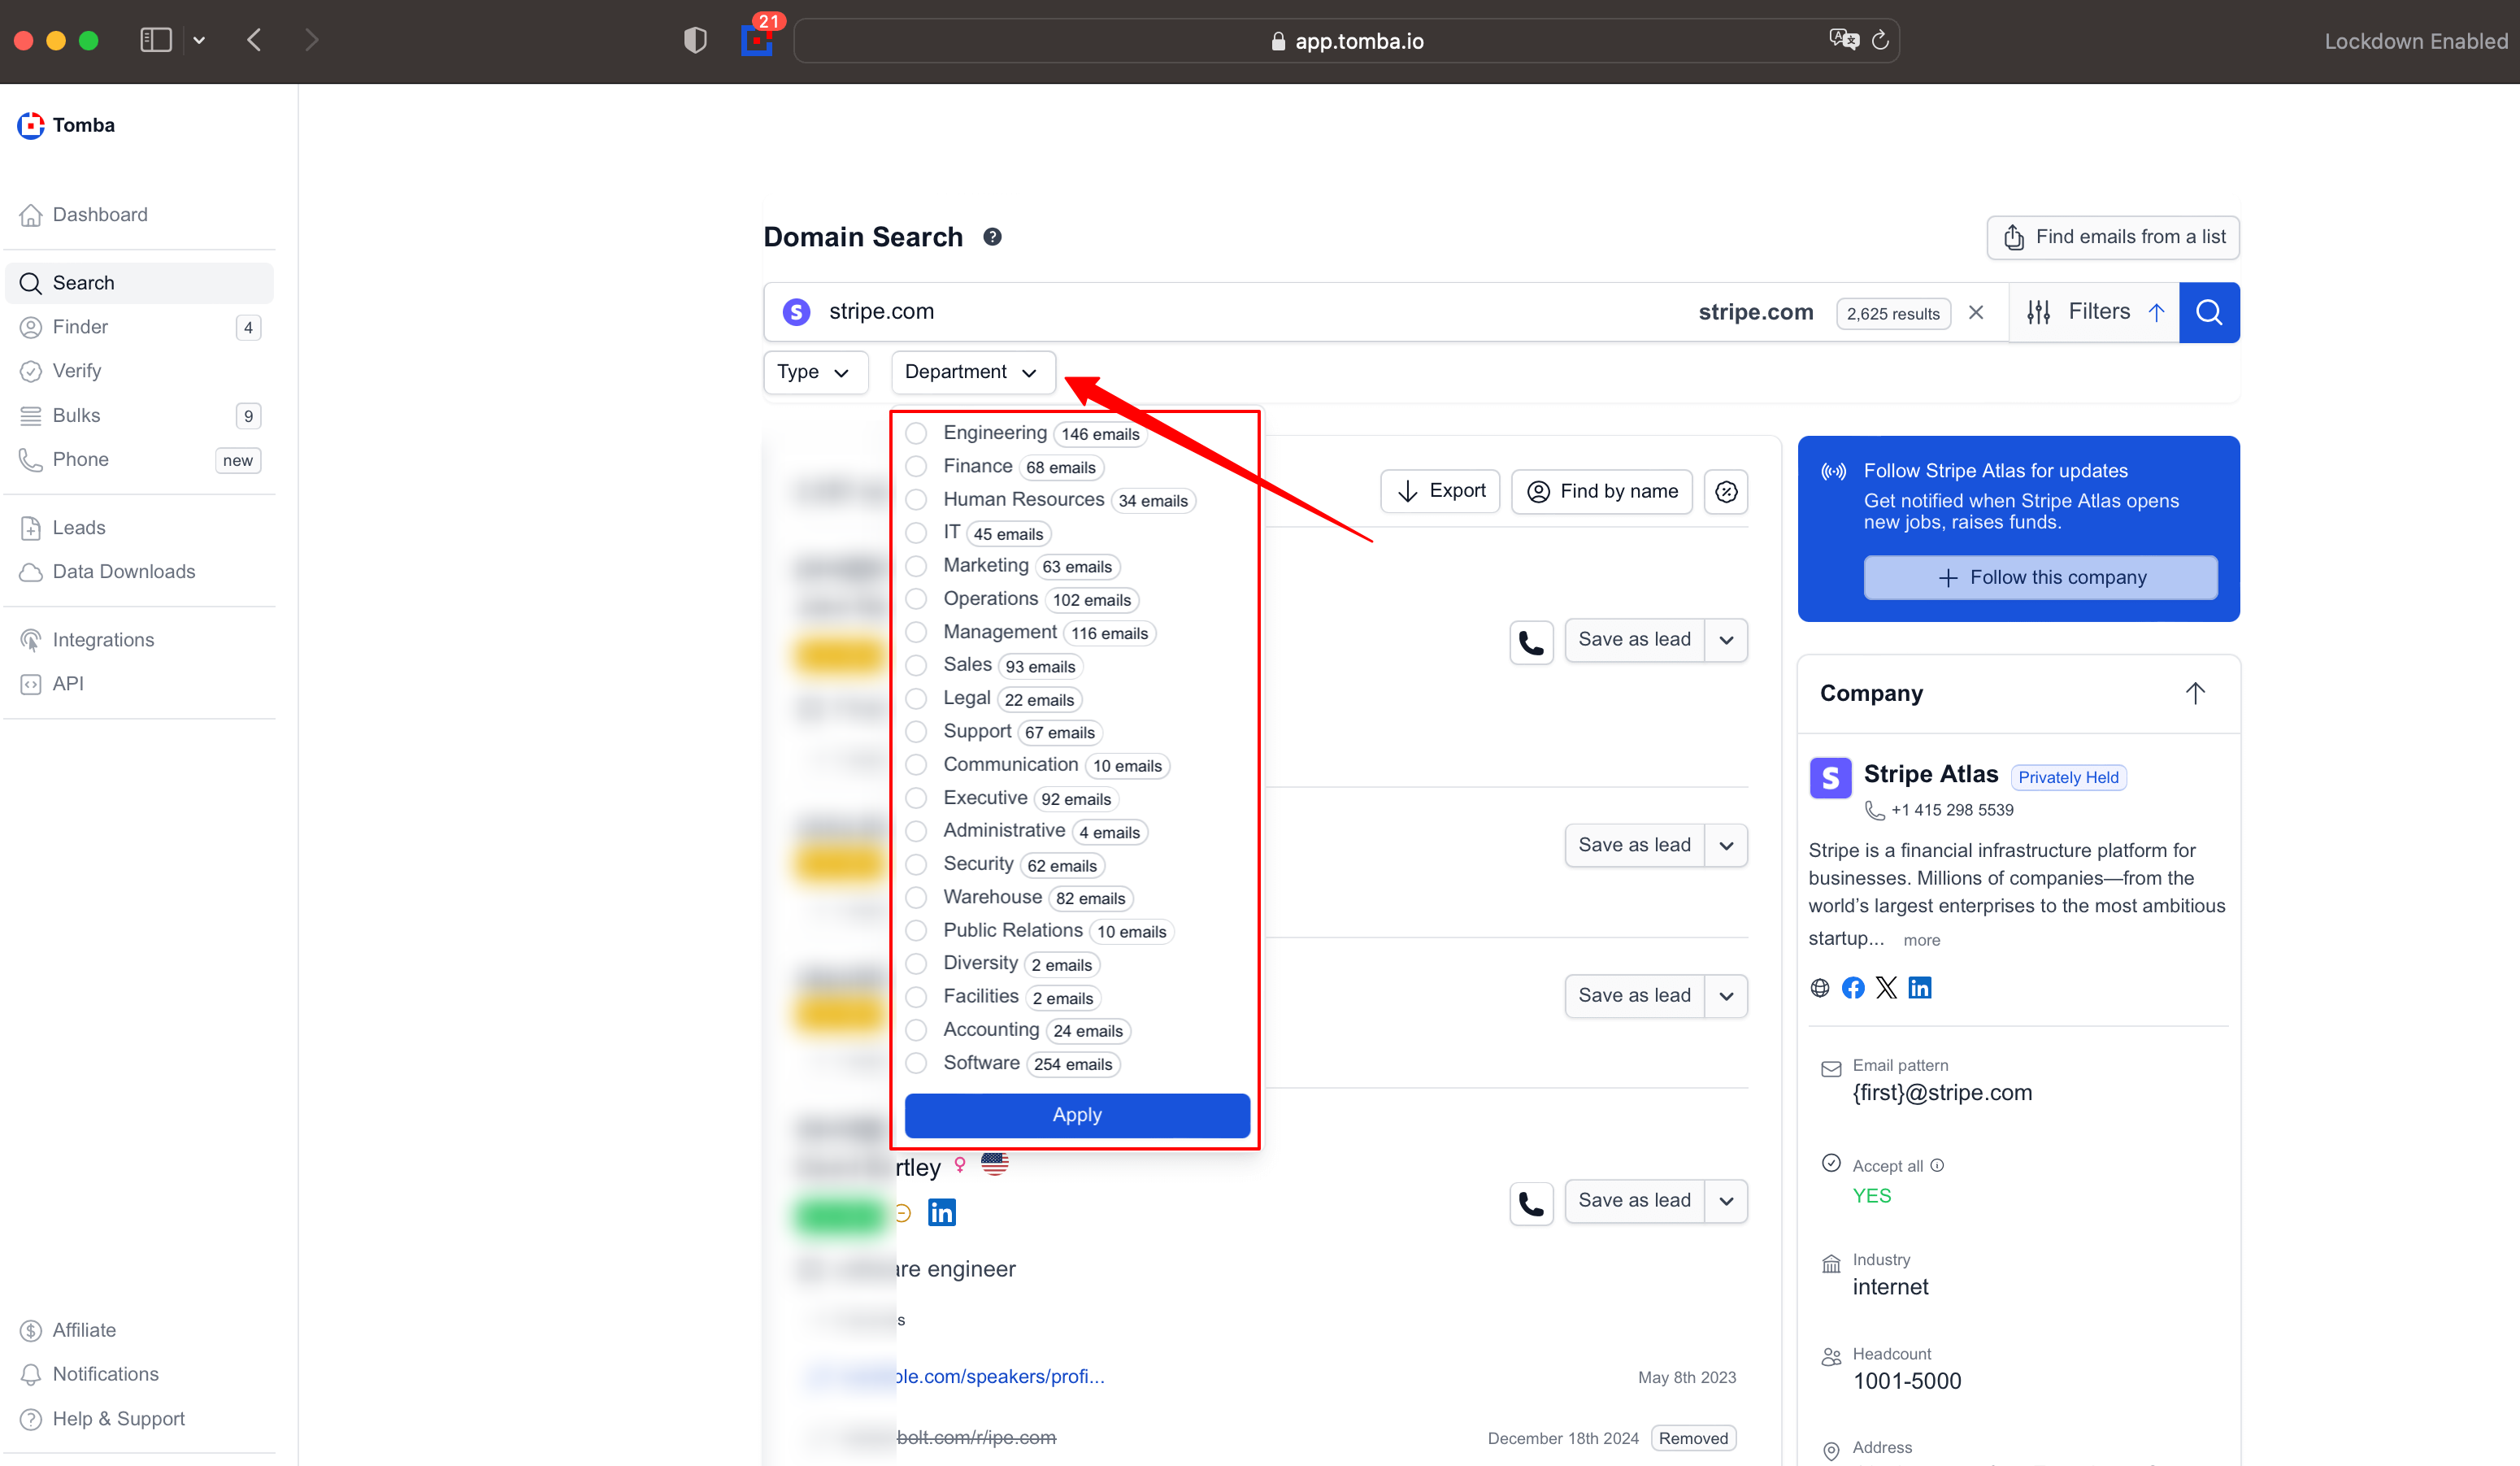Toggle the Filters panel
2520x1466 pixels.
pos(2095,312)
